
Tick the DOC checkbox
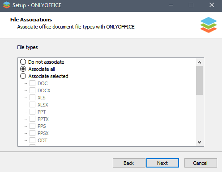point(32,83)
